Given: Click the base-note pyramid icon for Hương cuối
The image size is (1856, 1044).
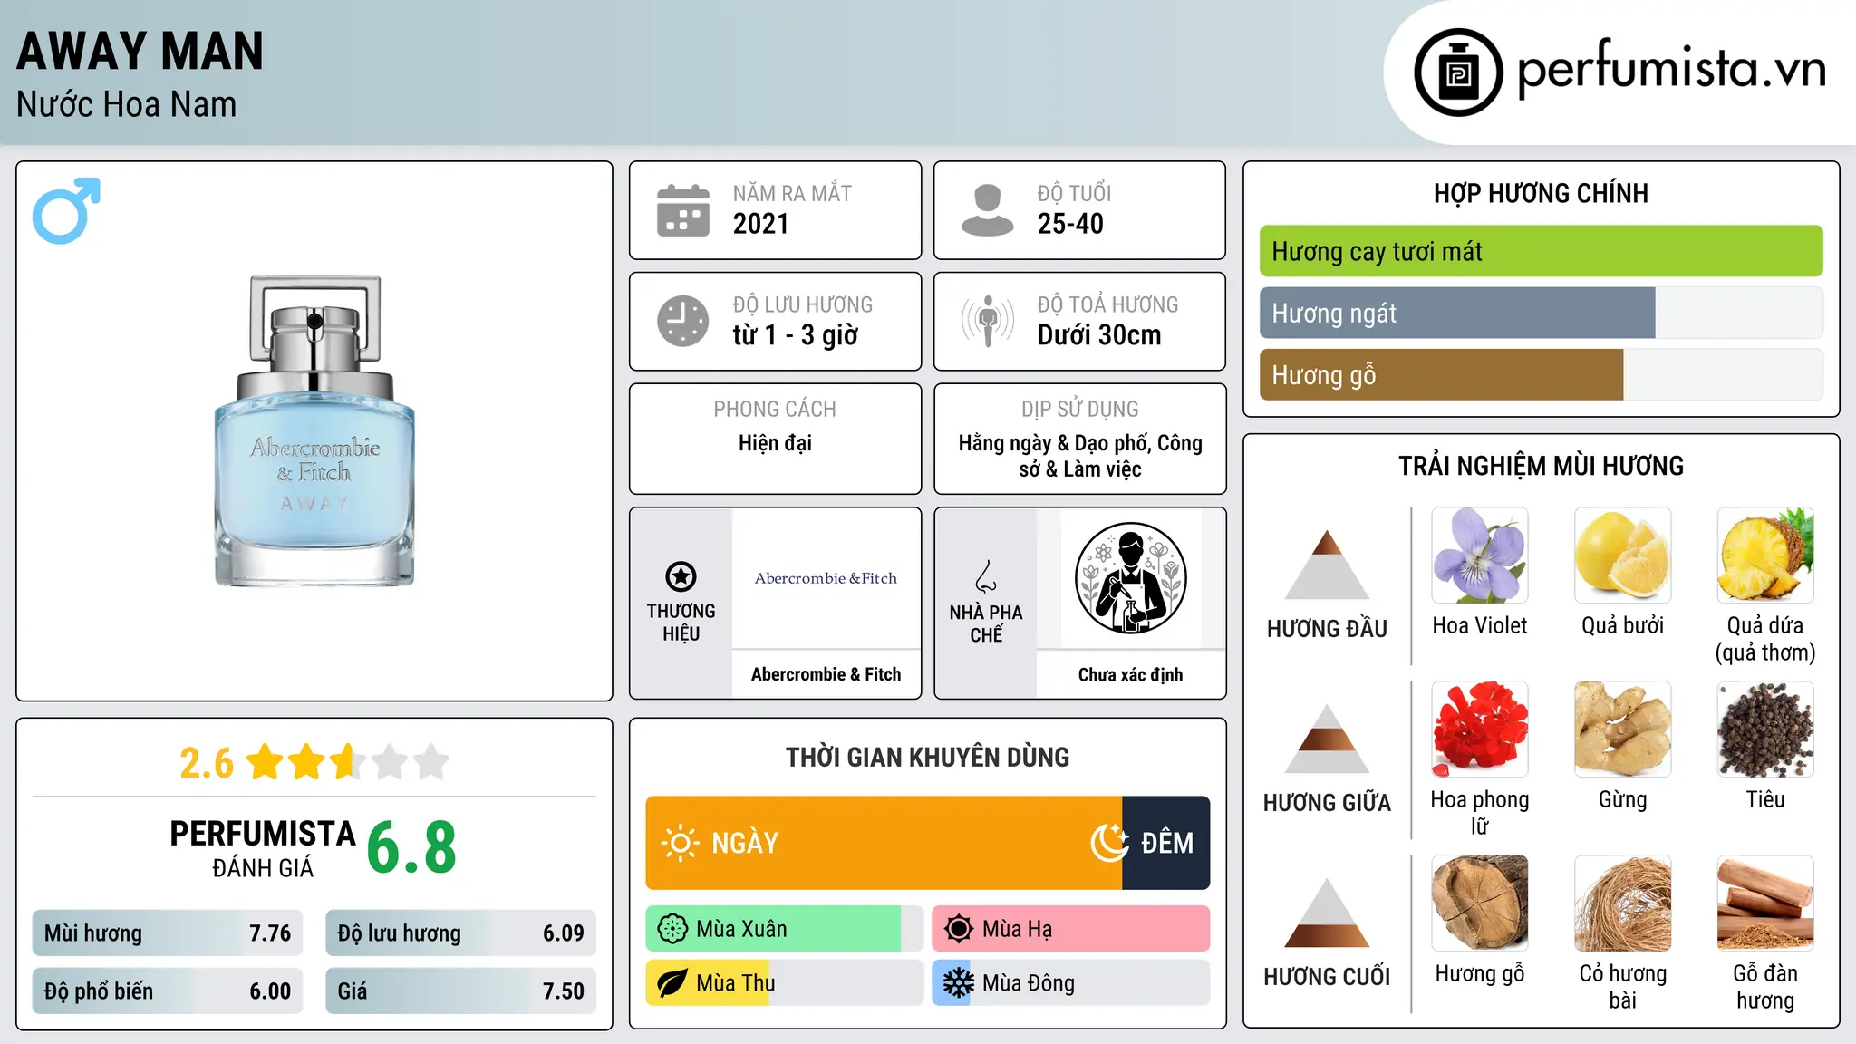Looking at the screenshot, I should coord(1327,913).
